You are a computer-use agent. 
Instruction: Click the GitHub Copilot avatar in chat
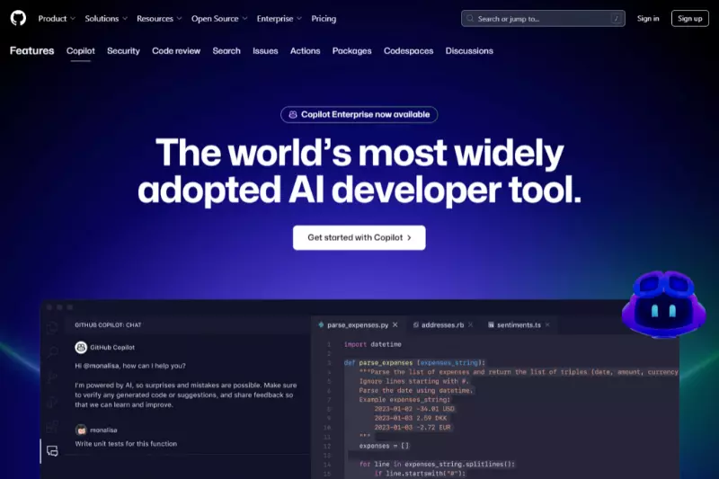[81, 348]
